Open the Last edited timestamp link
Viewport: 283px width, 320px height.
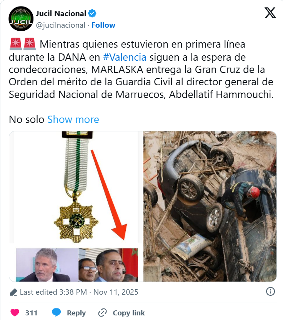[x=79, y=292]
